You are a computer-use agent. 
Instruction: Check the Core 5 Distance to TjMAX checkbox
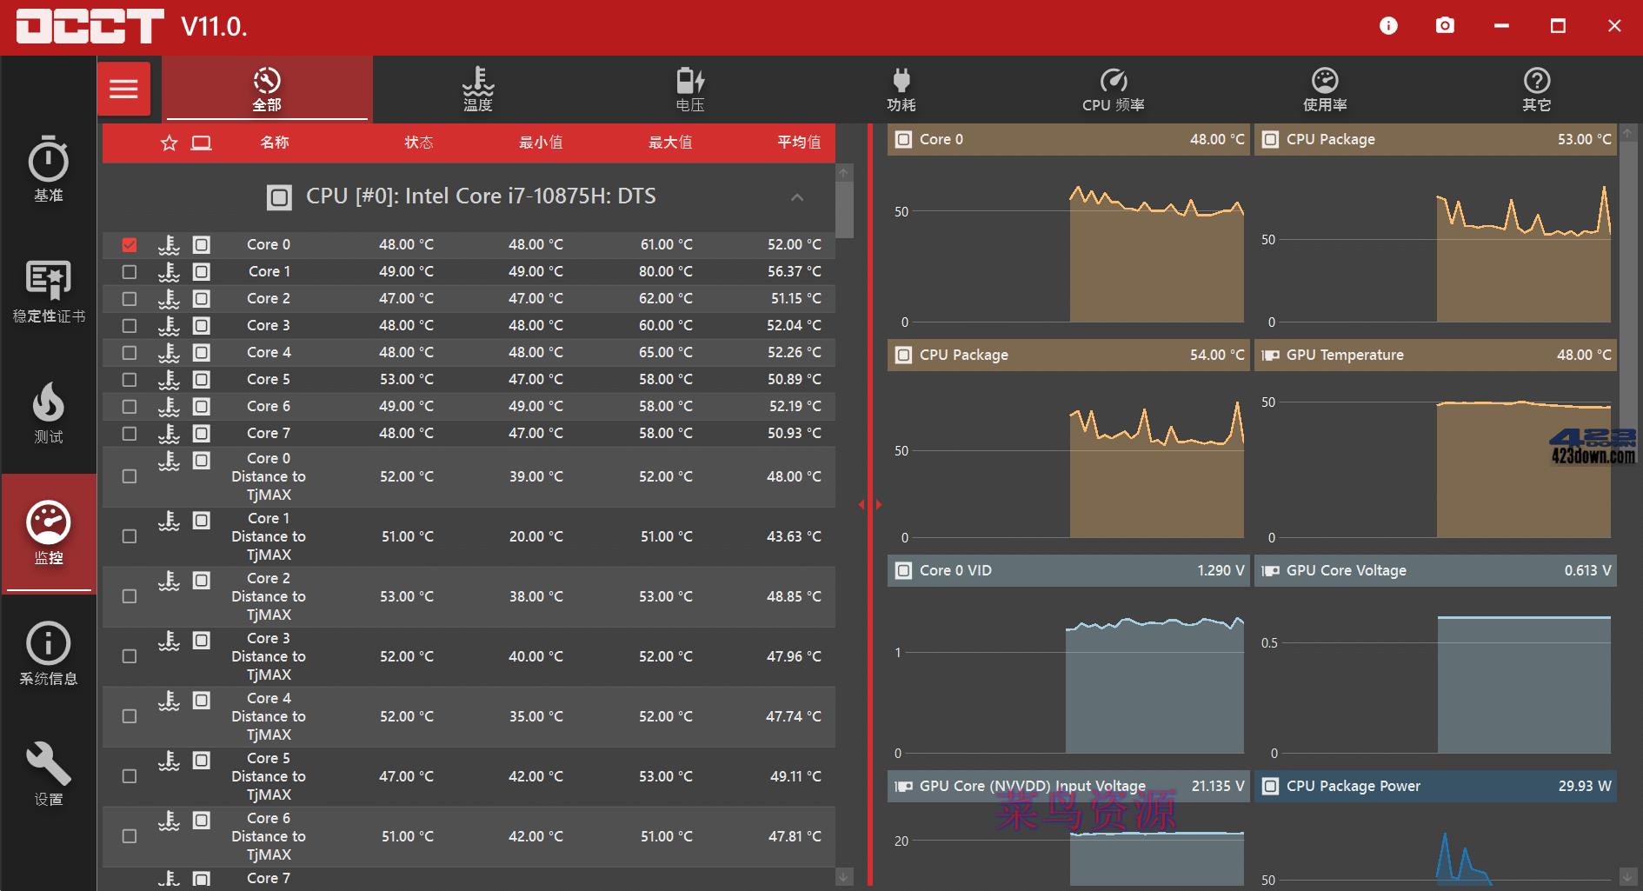(130, 776)
